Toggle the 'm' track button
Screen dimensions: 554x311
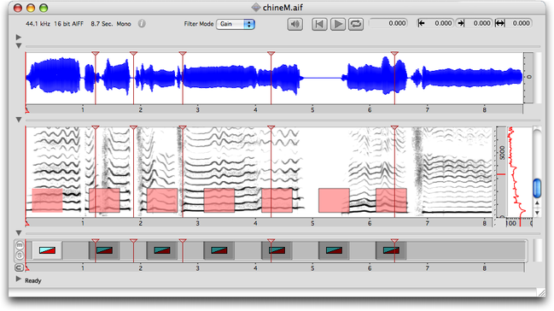click(x=20, y=245)
